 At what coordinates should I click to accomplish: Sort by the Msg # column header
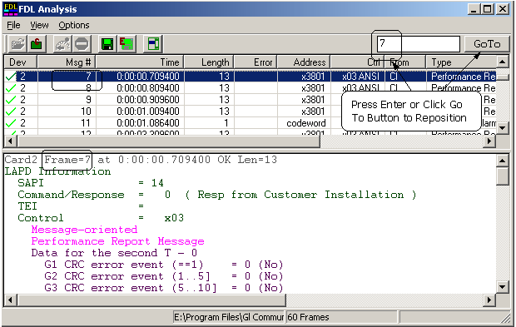pos(67,62)
